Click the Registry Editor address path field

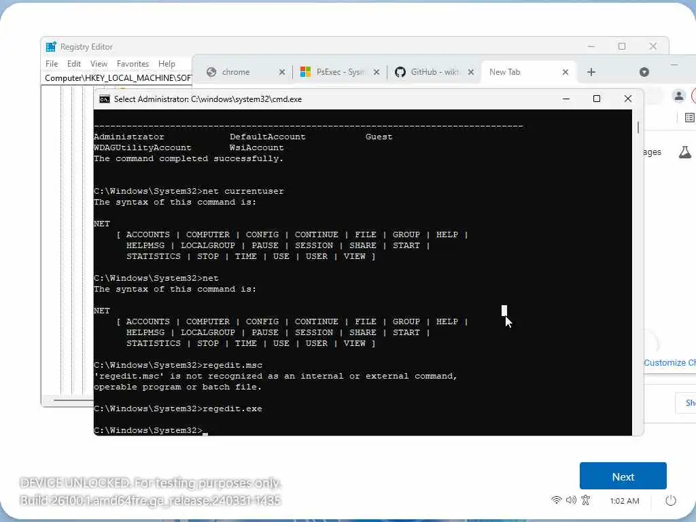pos(118,78)
